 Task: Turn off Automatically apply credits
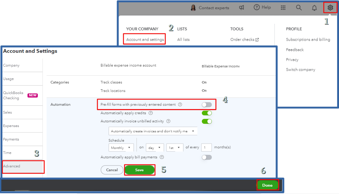(x=207, y=113)
